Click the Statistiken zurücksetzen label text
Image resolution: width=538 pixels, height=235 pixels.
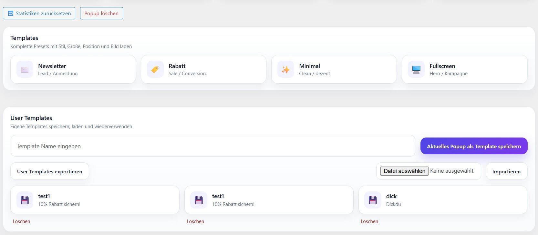tap(43, 14)
